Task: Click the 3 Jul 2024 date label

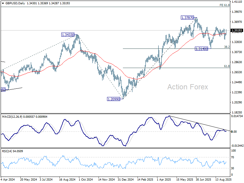Action: (x=46, y=180)
